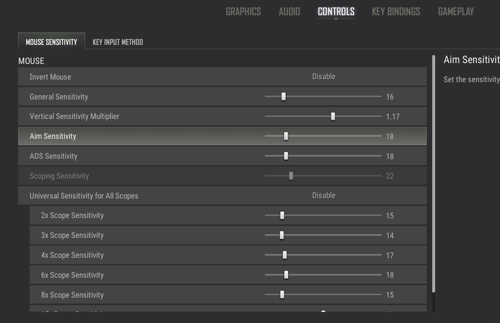
Task: Click the Scoping Sensitivity slider handle
Action: (x=291, y=176)
